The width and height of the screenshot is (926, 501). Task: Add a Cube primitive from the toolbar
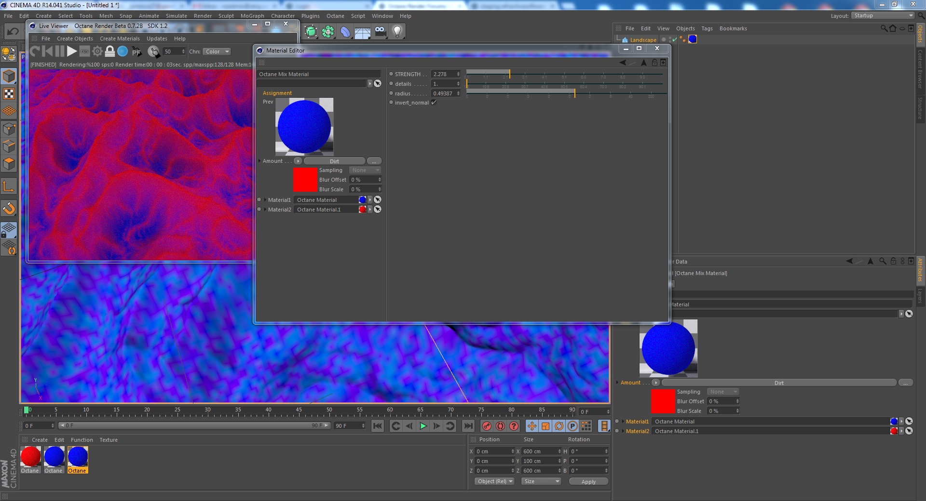pyautogui.click(x=311, y=32)
